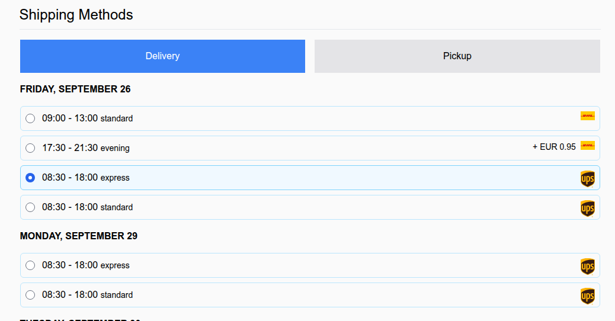Click the "+ EUR 0.95" surcharge text

(554, 147)
